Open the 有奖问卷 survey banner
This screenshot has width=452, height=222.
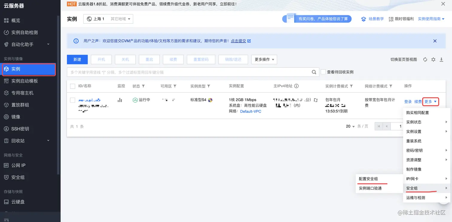click(317, 19)
